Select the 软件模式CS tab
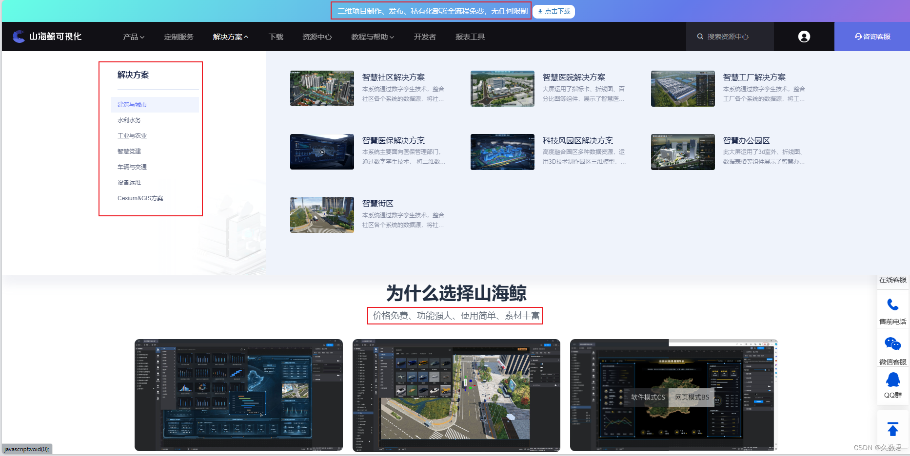This screenshot has width=910, height=456. coord(648,398)
